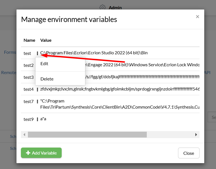Click the horizontal scrollbar thumb
The width and height of the screenshot is (216, 169).
87,134
